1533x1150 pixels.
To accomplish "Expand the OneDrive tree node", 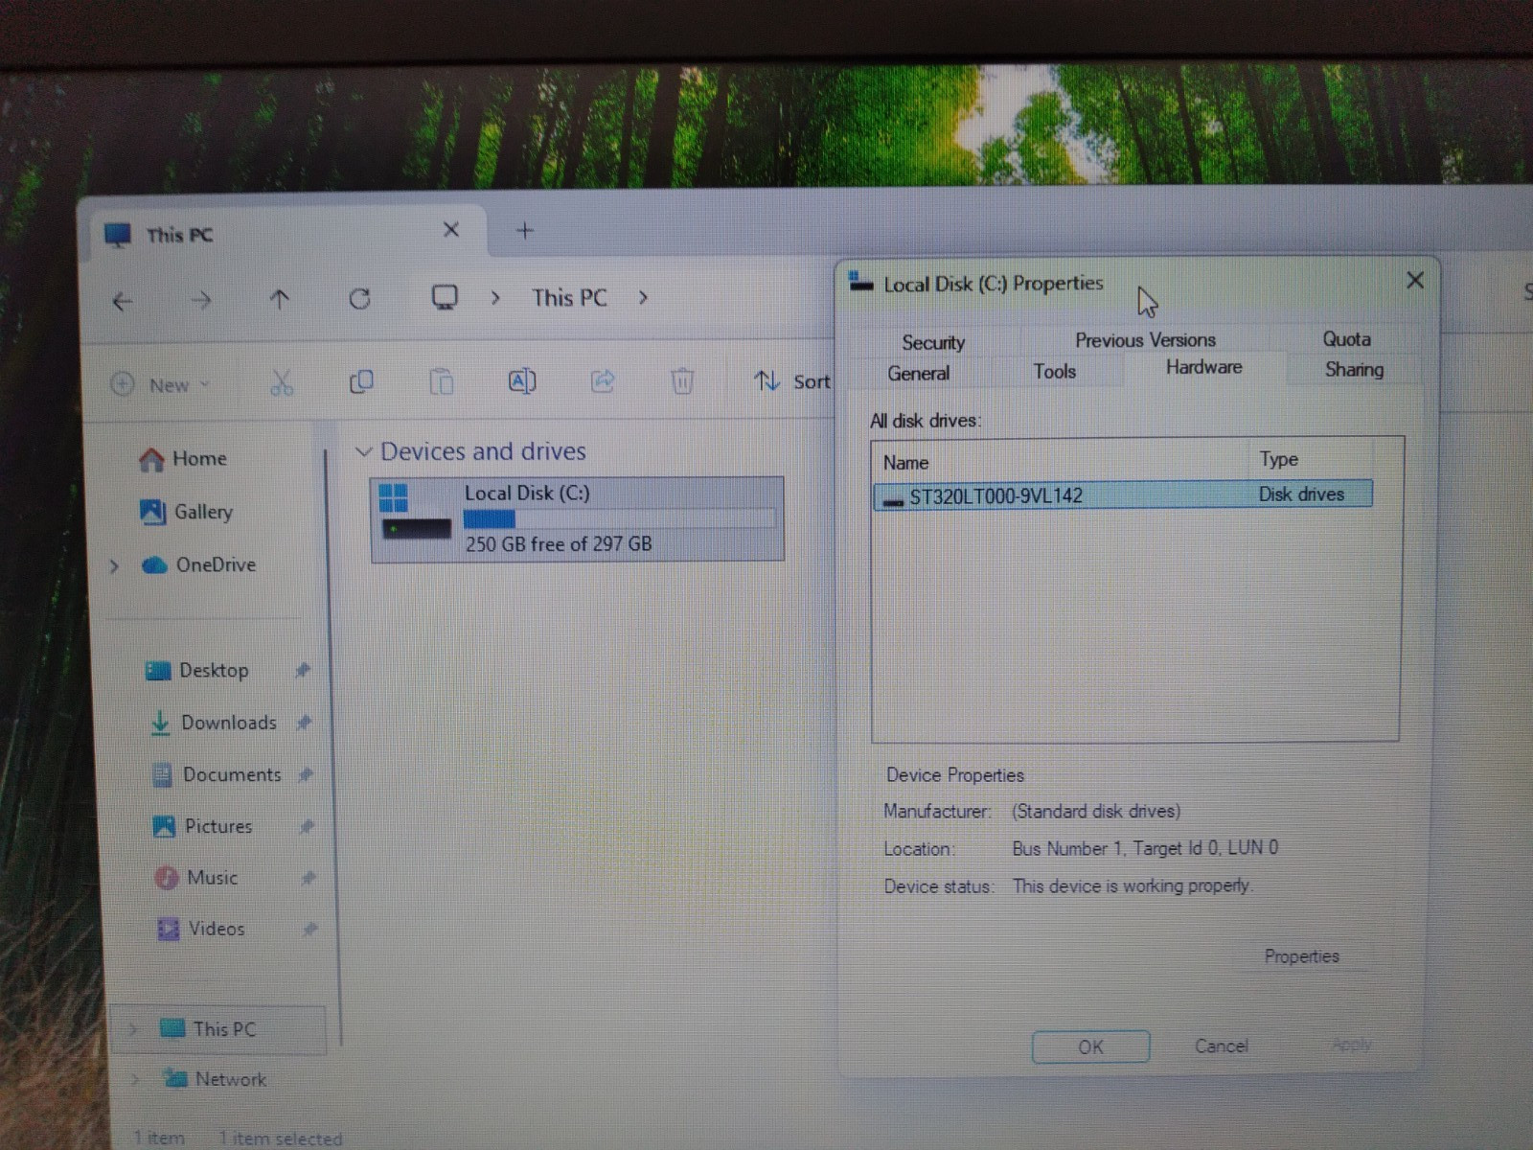I will coord(114,565).
